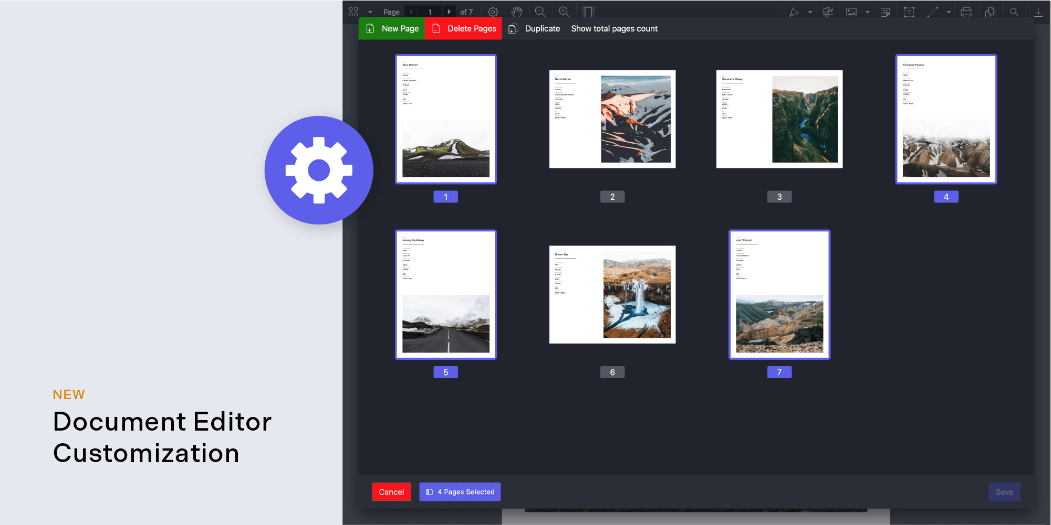Open the thumbnail grid view dropdown
Screen dimensions: 1051x525
point(371,11)
